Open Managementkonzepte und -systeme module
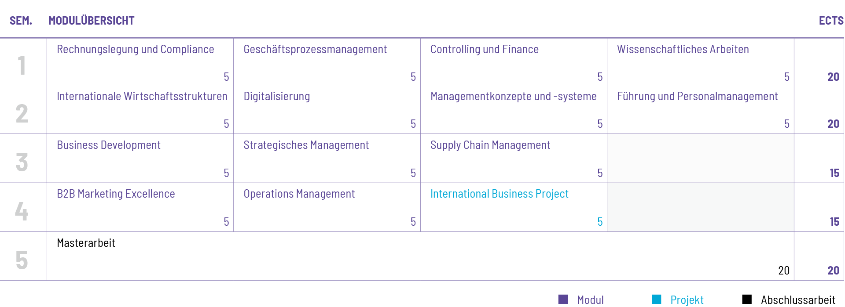Screen dimensions: 845x307 point(514,109)
